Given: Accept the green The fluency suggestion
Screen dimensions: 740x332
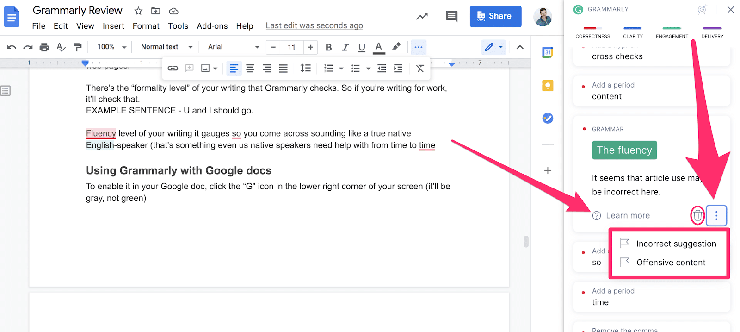Looking at the screenshot, I should [x=624, y=150].
